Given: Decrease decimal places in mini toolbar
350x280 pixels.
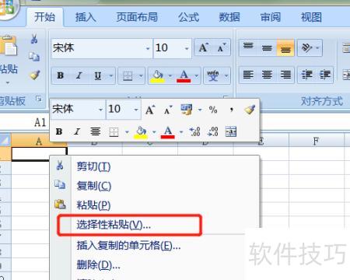Looking at the screenshot, I should [213, 131].
